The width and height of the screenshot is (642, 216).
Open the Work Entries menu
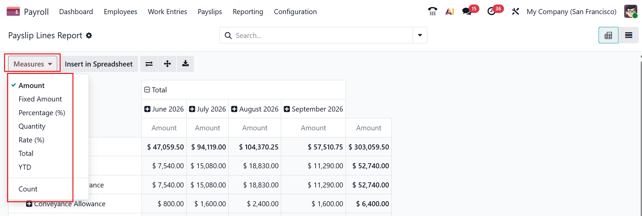coord(167,11)
